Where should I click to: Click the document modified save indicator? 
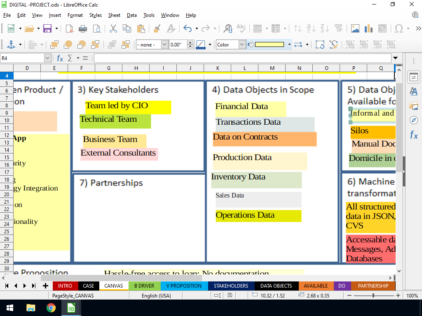tap(230, 295)
